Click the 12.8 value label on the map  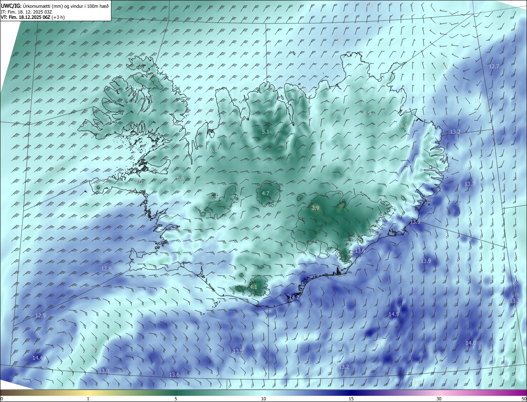tap(106, 268)
